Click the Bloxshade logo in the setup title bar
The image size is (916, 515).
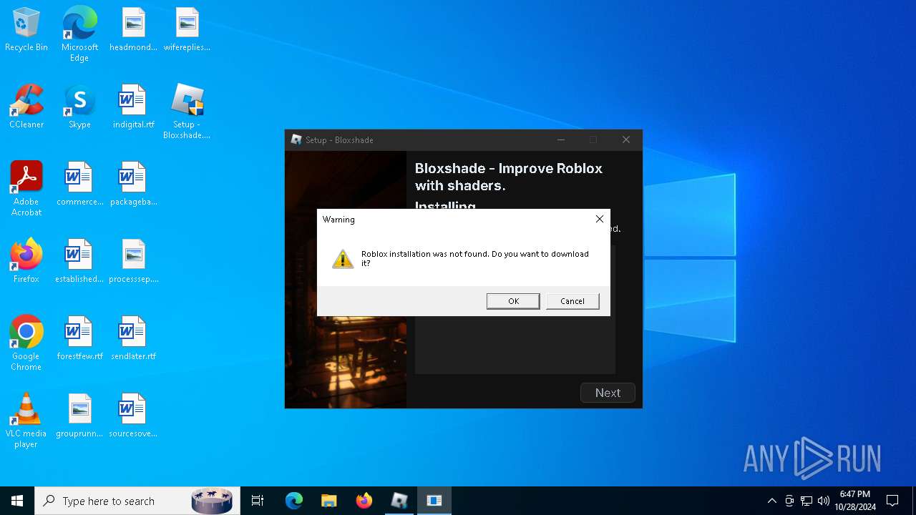[296, 139]
